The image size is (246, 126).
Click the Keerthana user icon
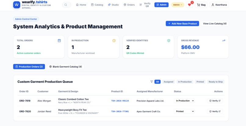(213, 5)
